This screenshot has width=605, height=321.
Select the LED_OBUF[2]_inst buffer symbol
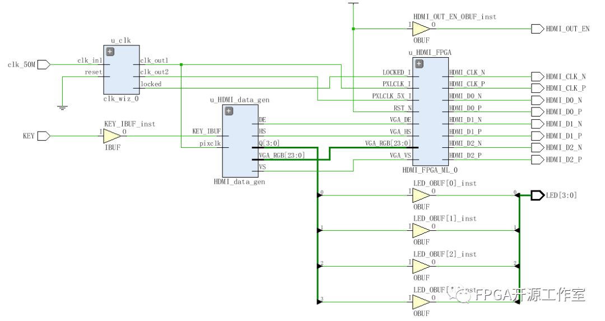tap(421, 266)
